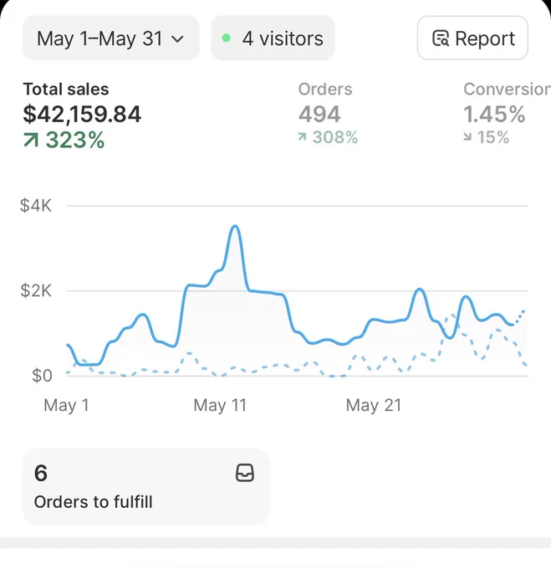
Task: Click the upward arrow beside 323%
Action: pyautogui.click(x=31, y=140)
